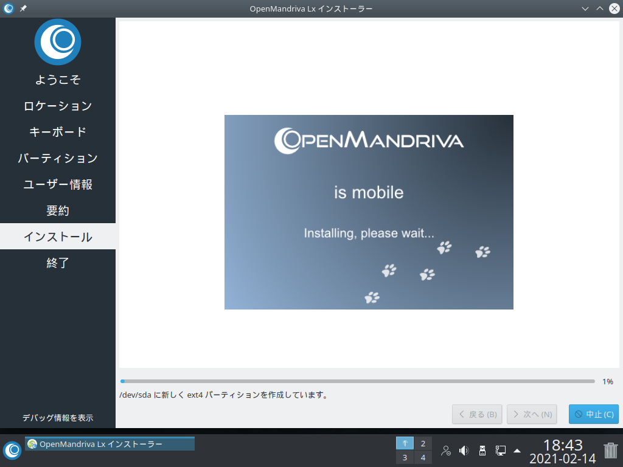Viewport: 623px width, 467px height.
Task: Select the パーティション step in the sidebar
Action: pyautogui.click(x=58, y=159)
